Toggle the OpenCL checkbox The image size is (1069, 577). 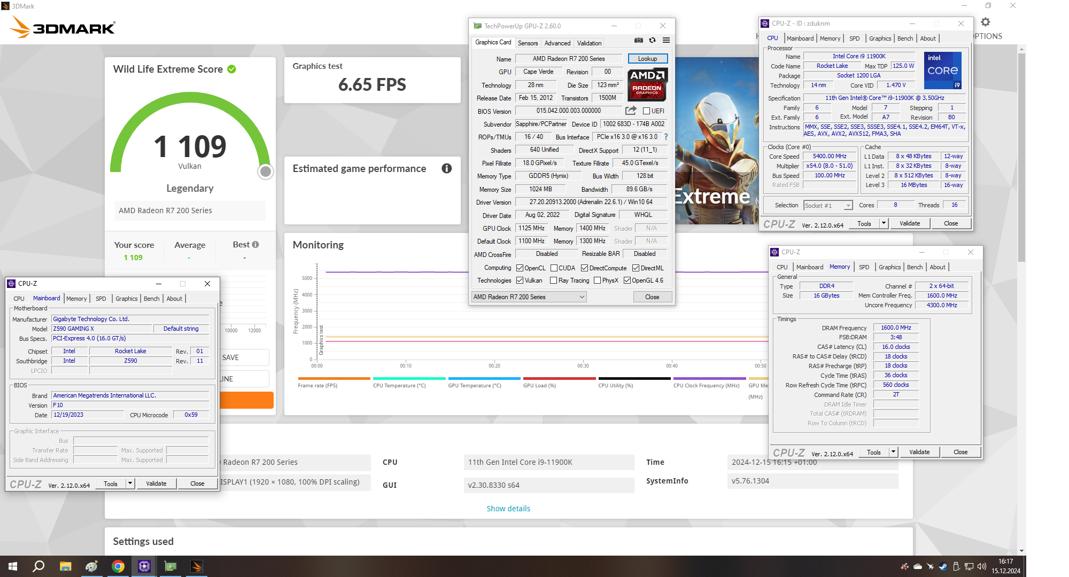520,268
